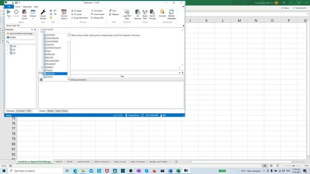Viewport: 310px width, 174px height.
Task: Open the Metadata pane options dropdown arrow
Action: (x=32, y=29)
